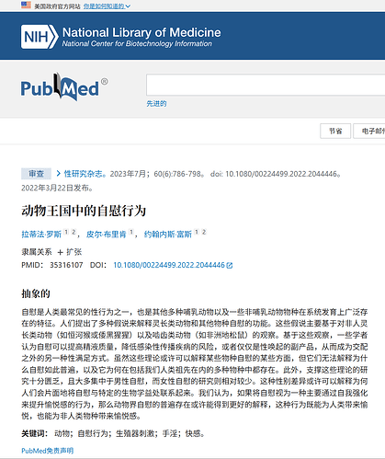Click affiliation superscript 1 after 皮尔·布里肯
This screenshot has height=459, width=385.
click(x=131, y=232)
